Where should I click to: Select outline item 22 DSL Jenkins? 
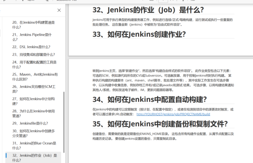coord(31,47)
